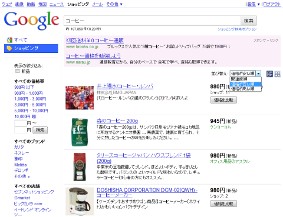
Task: Filter by brand Melitta
Action: [21, 165]
